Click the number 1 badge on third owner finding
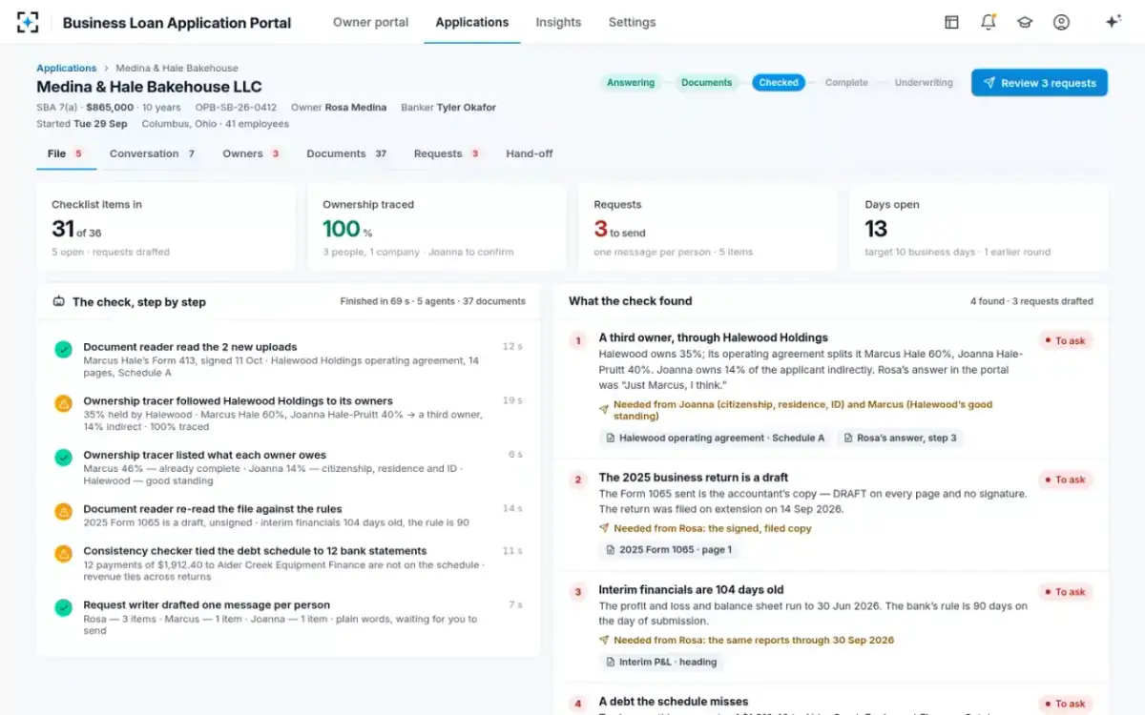This screenshot has height=715, width=1145. pyautogui.click(x=577, y=340)
